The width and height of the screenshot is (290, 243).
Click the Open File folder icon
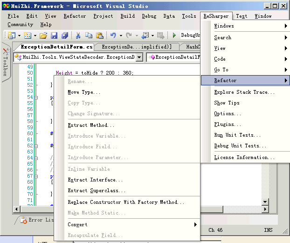coord(43,35)
